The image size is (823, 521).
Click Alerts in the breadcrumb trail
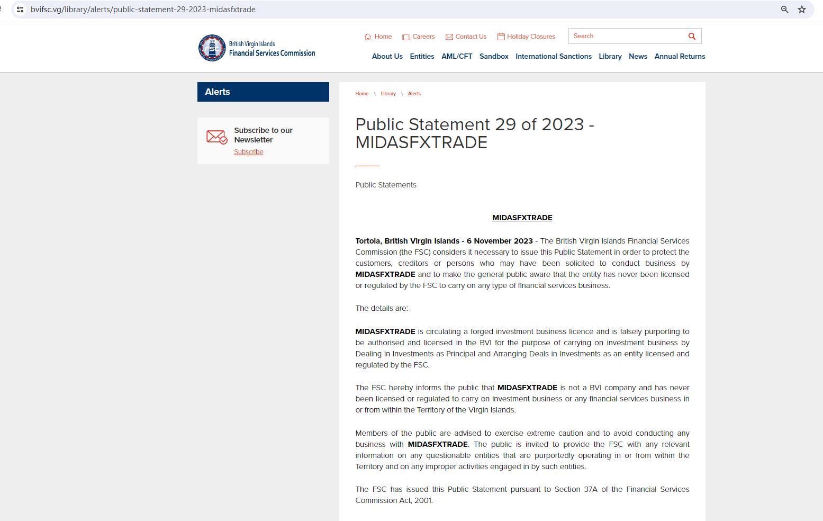coord(414,94)
